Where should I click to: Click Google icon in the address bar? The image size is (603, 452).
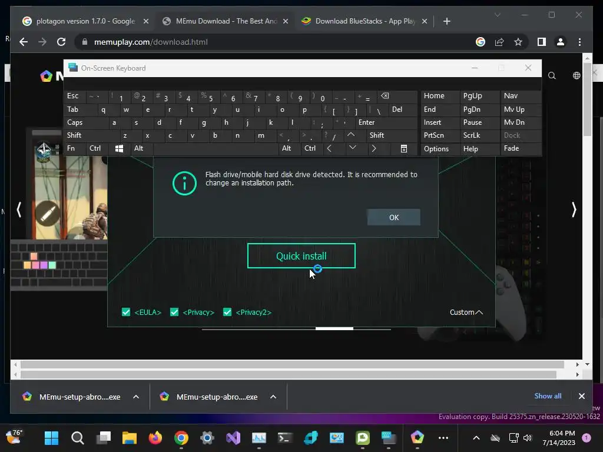(481, 42)
